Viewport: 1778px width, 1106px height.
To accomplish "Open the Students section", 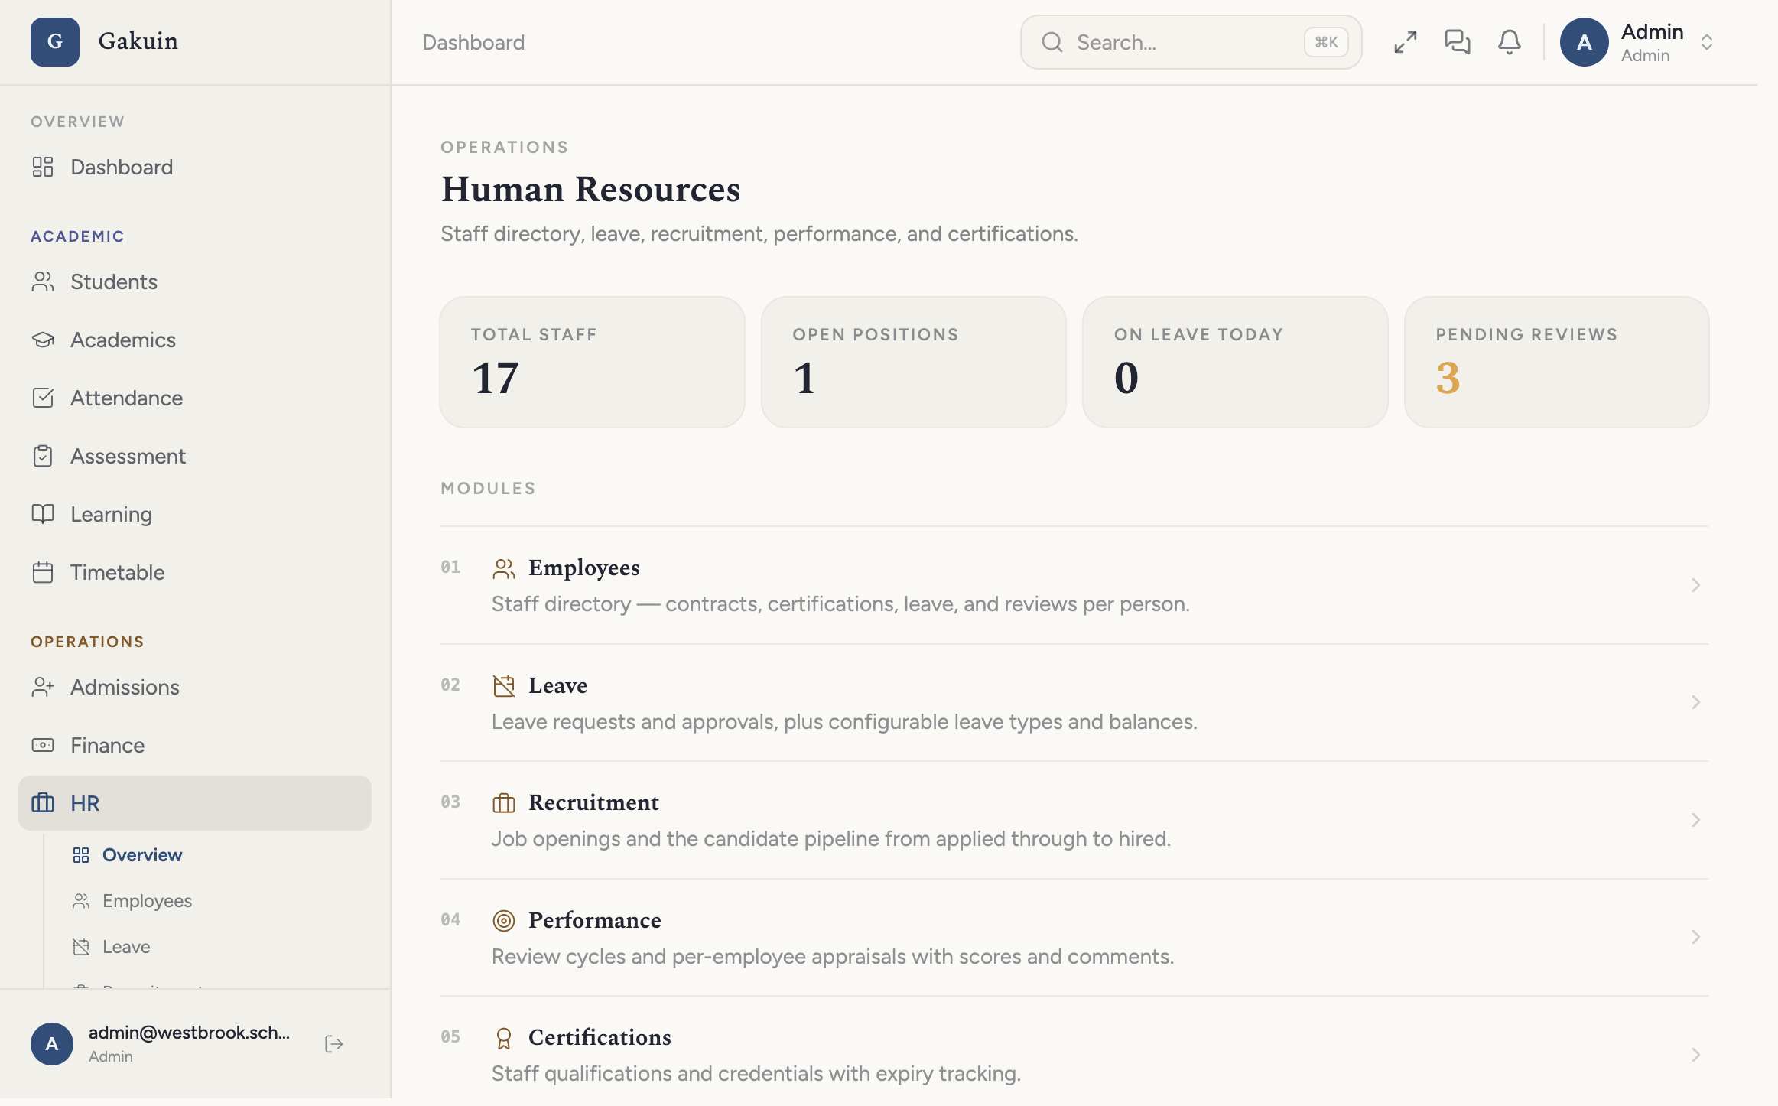I will point(195,281).
